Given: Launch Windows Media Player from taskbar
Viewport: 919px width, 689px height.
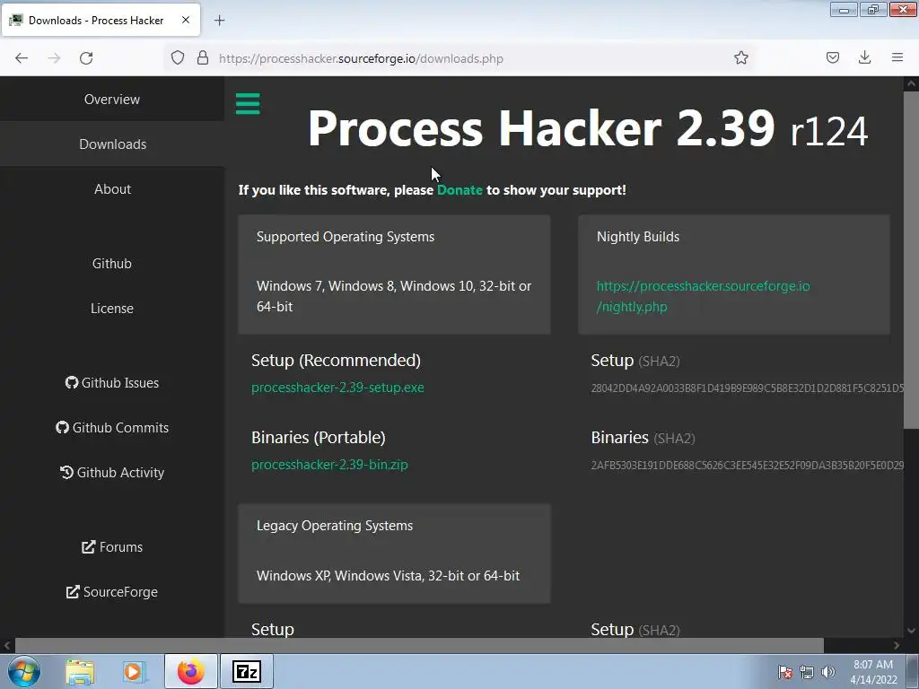Looking at the screenshot, I should click(x=135, y=672).
